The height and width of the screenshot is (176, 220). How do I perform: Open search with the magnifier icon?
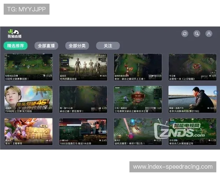(x=197, y=34)
